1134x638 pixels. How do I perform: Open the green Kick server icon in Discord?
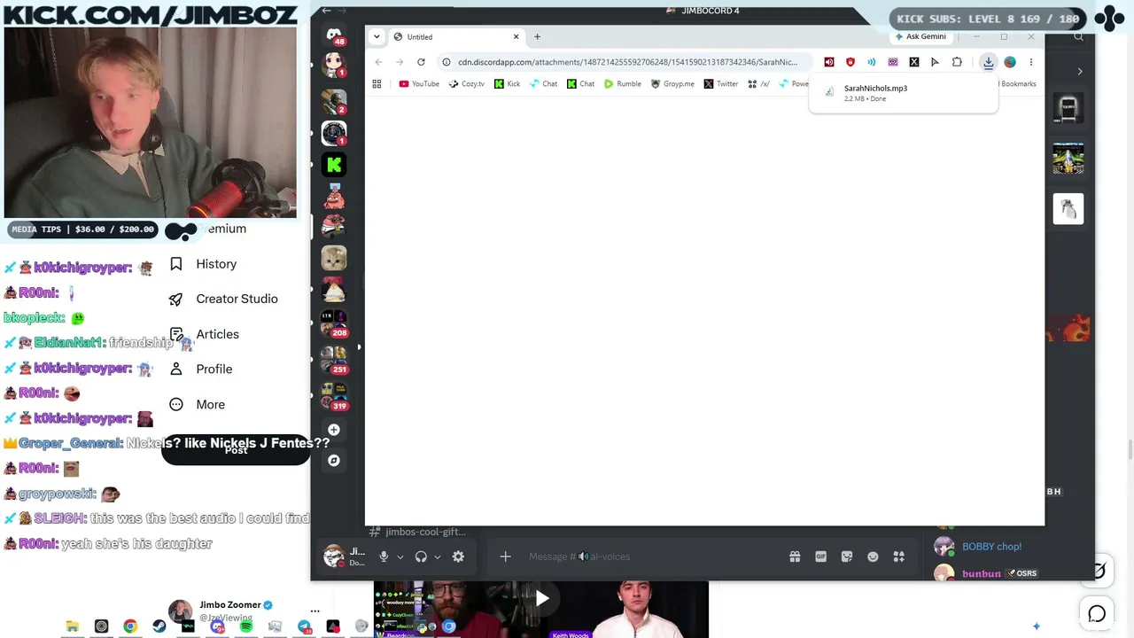[334, 164]
